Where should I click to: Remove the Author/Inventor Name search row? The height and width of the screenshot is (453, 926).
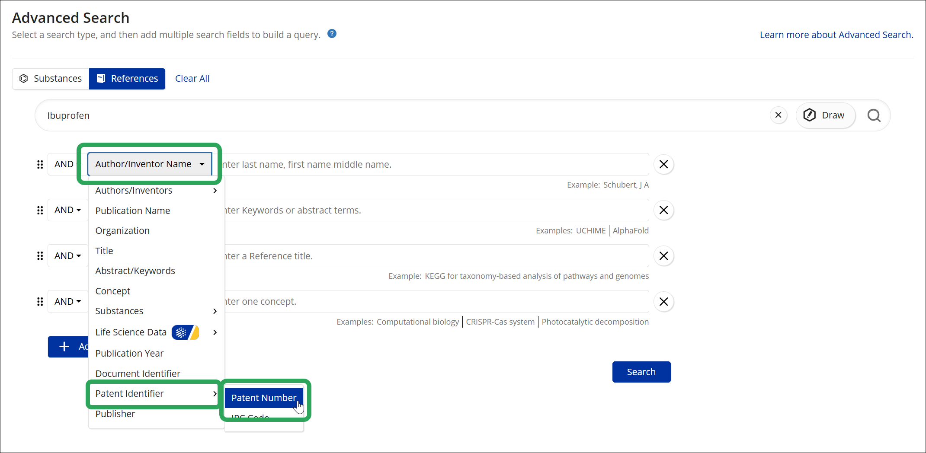663,164
